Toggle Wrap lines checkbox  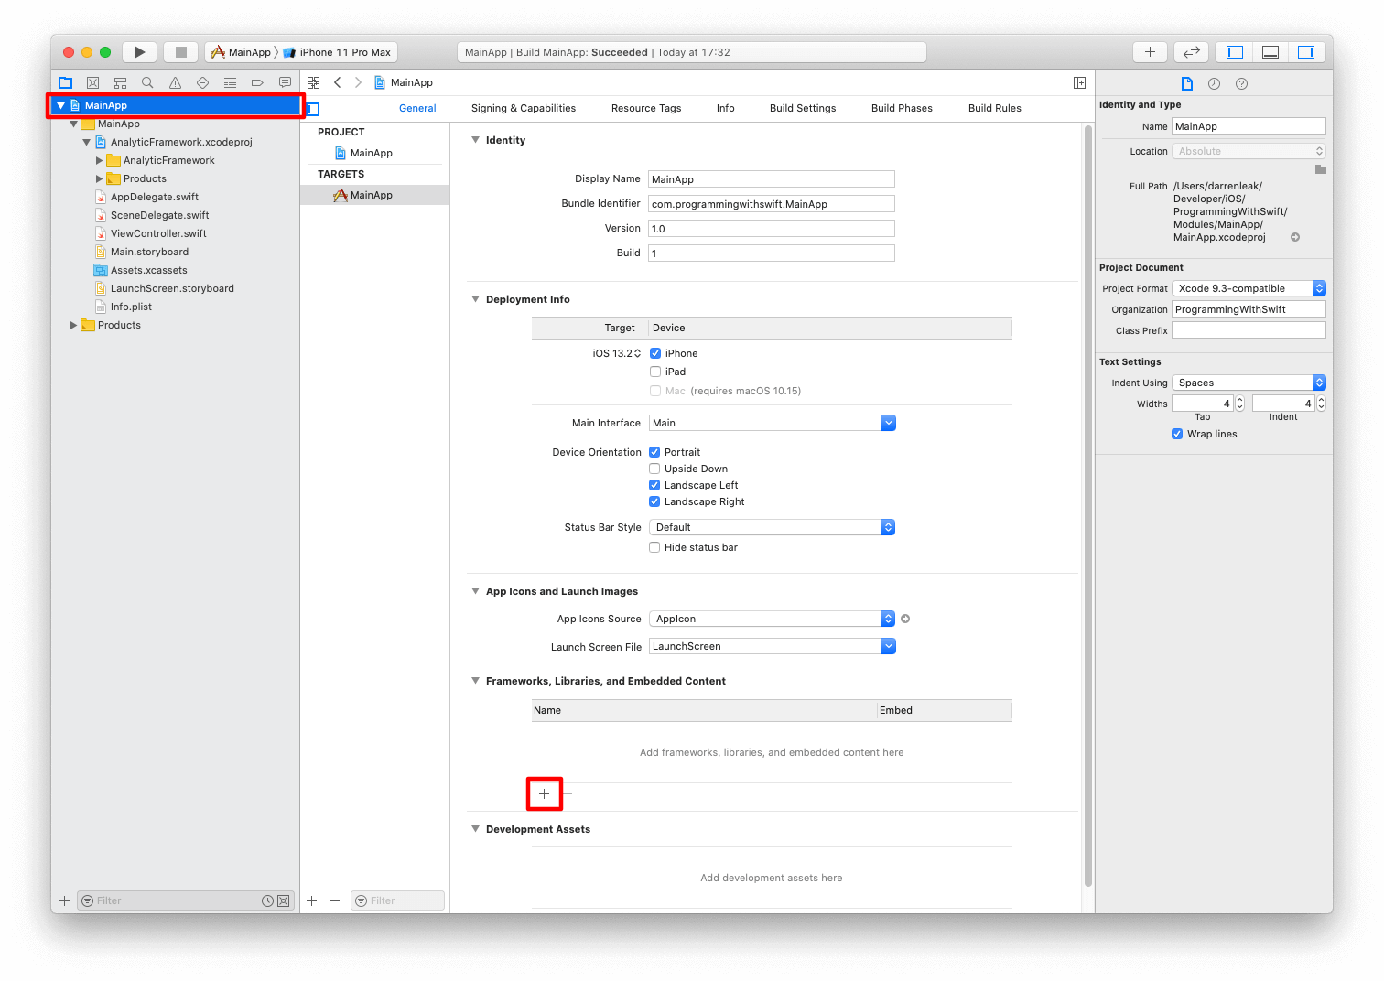1177,434
